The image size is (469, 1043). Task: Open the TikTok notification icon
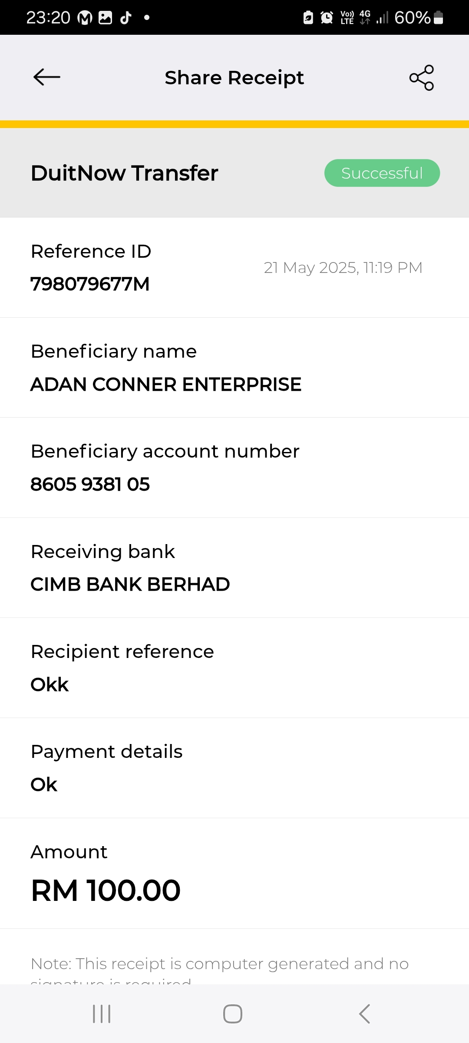pos(126,17)
